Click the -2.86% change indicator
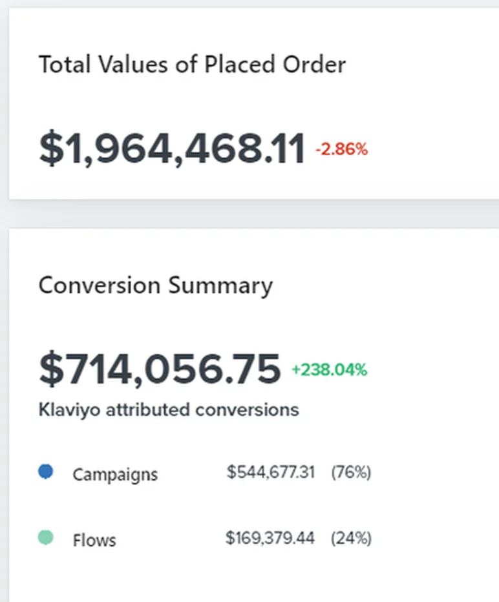499x602 pixels. [x=341, y=149]
